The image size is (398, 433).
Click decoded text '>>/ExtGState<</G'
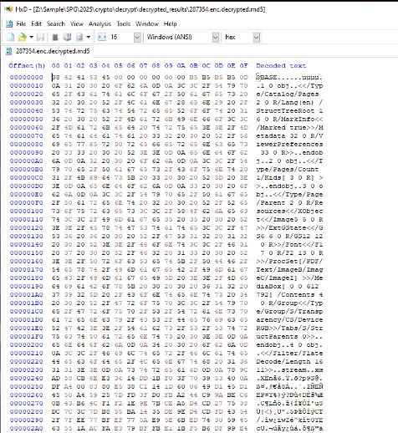tap(289, 227)
